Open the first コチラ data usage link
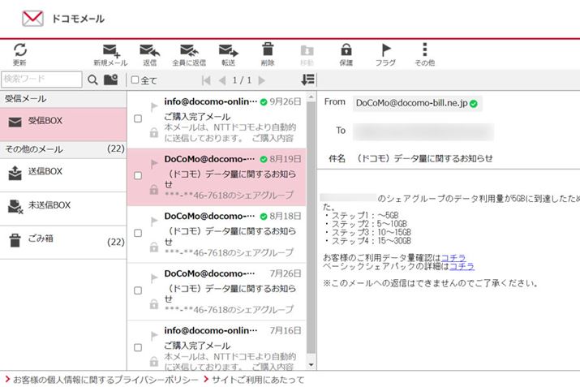Image resolution: width=580 pixels, height=387 pixels. (453, 256)
